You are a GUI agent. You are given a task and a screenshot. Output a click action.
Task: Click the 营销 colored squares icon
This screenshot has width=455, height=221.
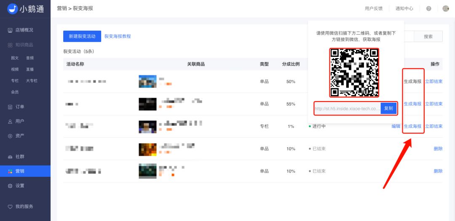(10, 171)
